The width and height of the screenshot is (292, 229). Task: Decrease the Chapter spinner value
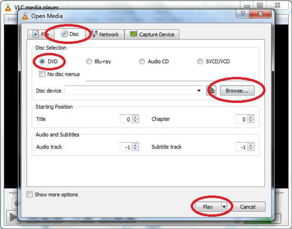point(251,121)
